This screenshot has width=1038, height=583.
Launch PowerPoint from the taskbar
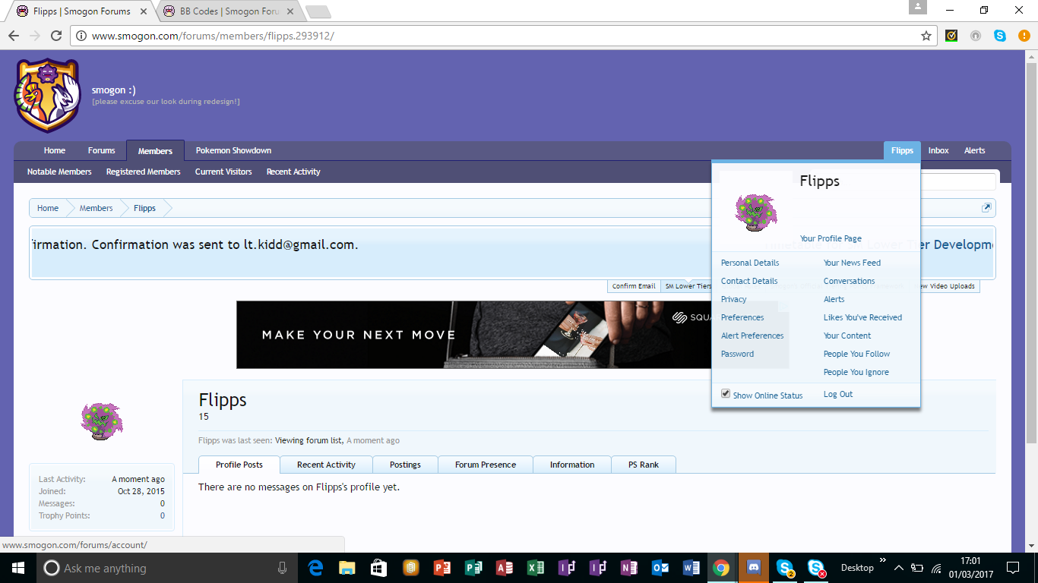[441, 568]
